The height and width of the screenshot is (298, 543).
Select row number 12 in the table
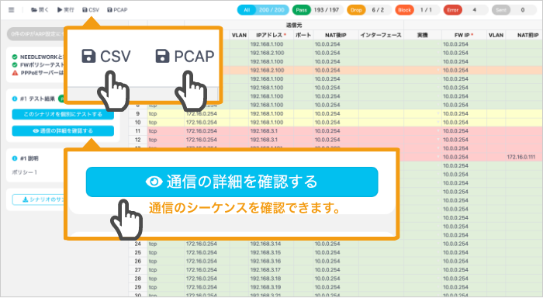tap(138, 140)
